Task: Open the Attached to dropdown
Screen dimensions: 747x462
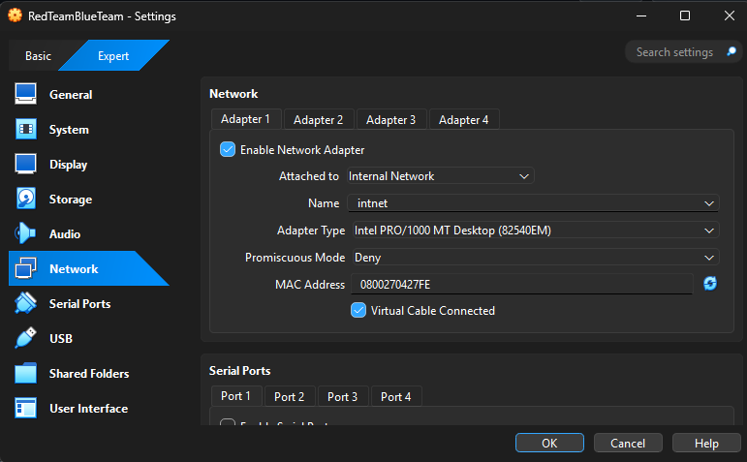Action: (441, 175)
